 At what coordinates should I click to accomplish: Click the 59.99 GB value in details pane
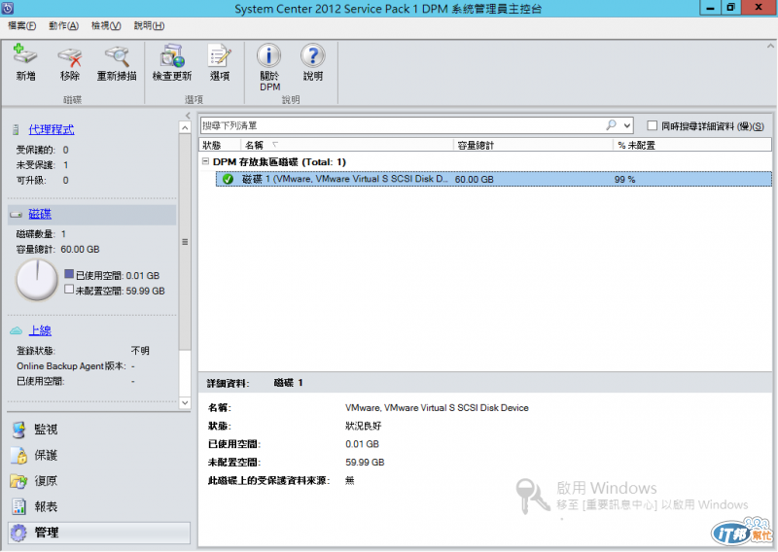[x=366, y=463]
